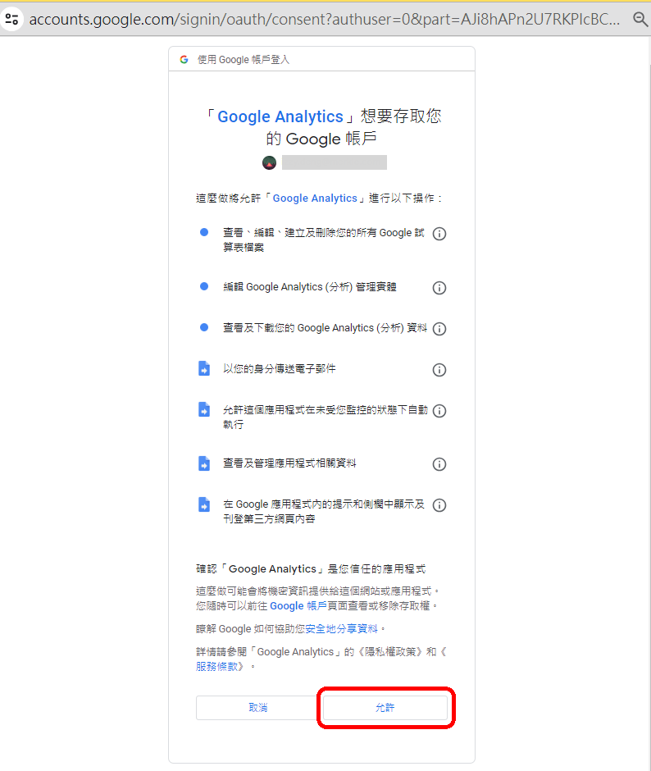
Task: Click header text 使用 Google 帳戶登入
Action: (x=244, y=60)
